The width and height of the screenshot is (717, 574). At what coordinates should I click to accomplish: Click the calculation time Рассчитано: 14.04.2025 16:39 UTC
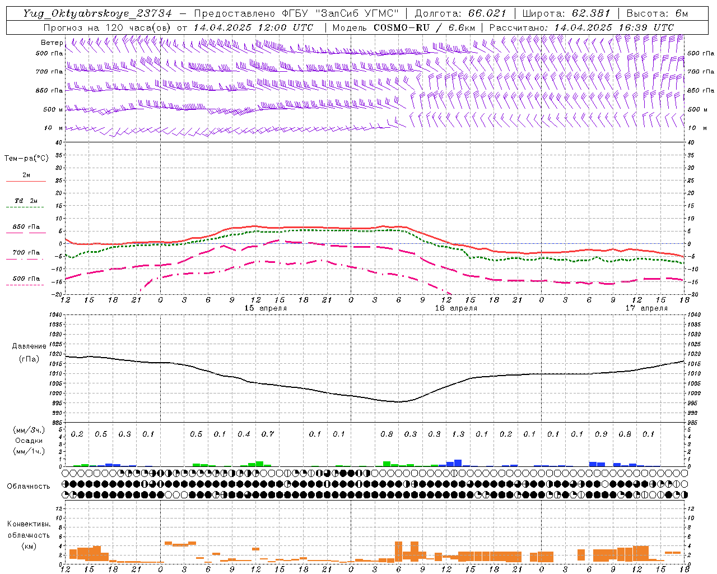(581, 27)
